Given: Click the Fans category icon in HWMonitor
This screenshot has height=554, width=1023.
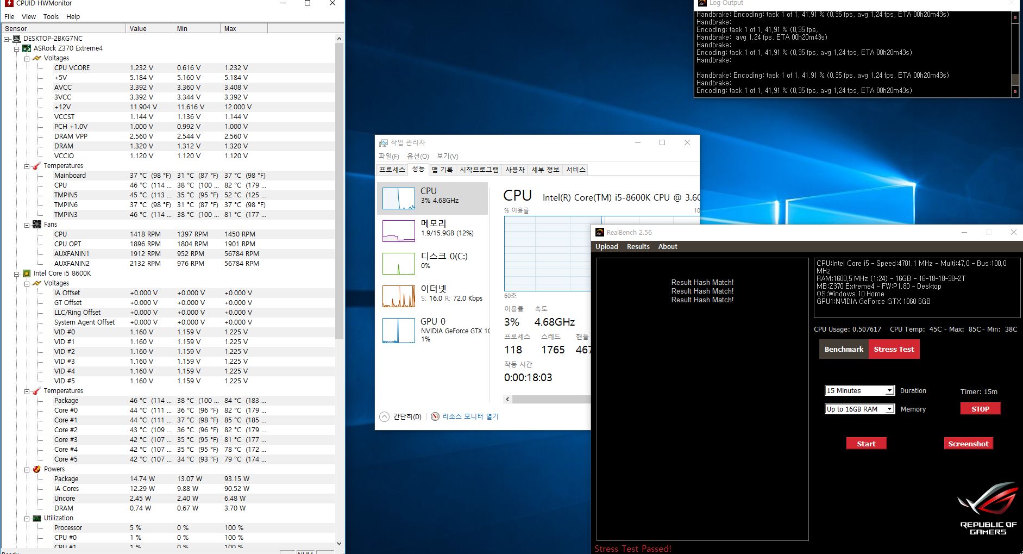Looking at the screenshot, I should (x=37, y=225).
